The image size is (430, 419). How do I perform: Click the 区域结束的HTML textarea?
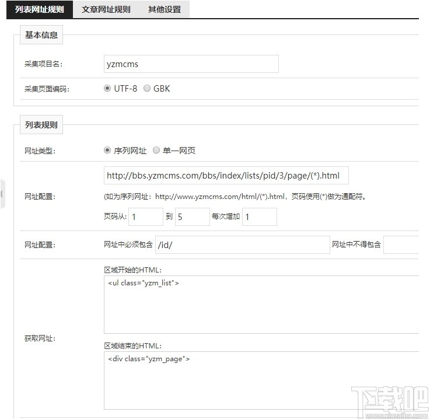point(261,380)
